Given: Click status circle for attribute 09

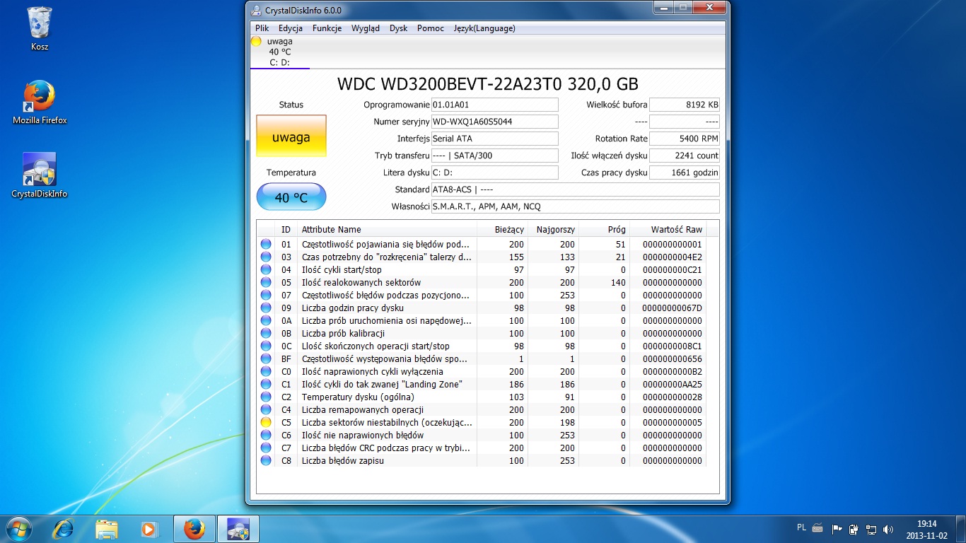Looking at the screenshot, I should [x=266, y=308].
